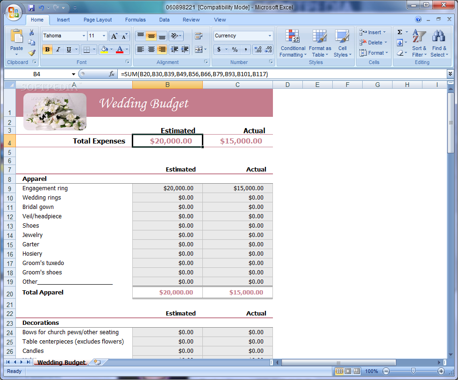Toggle Italic formatting
458x380 pixels.
tap(58, 50)
